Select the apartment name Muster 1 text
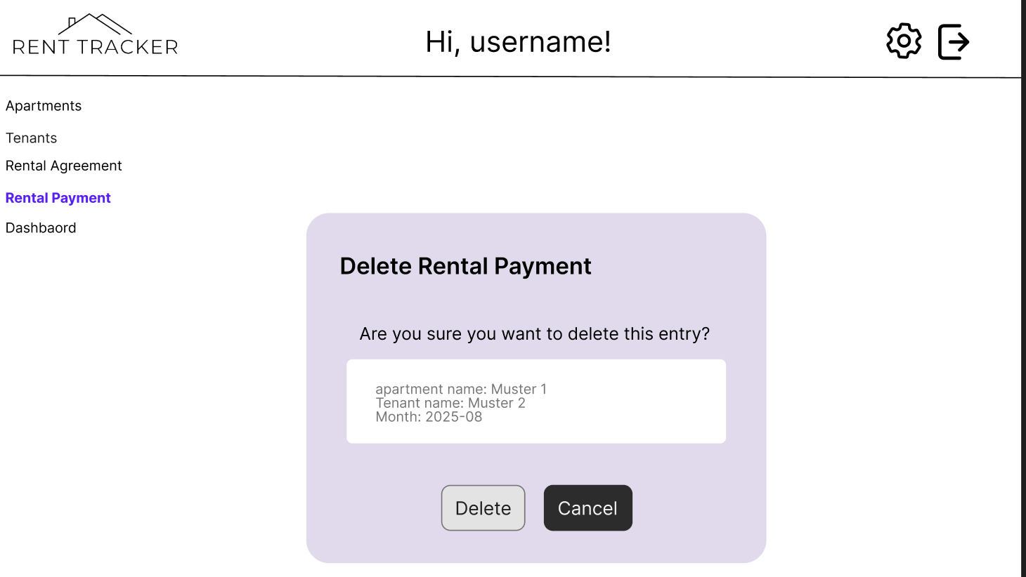 coord(462,389)
